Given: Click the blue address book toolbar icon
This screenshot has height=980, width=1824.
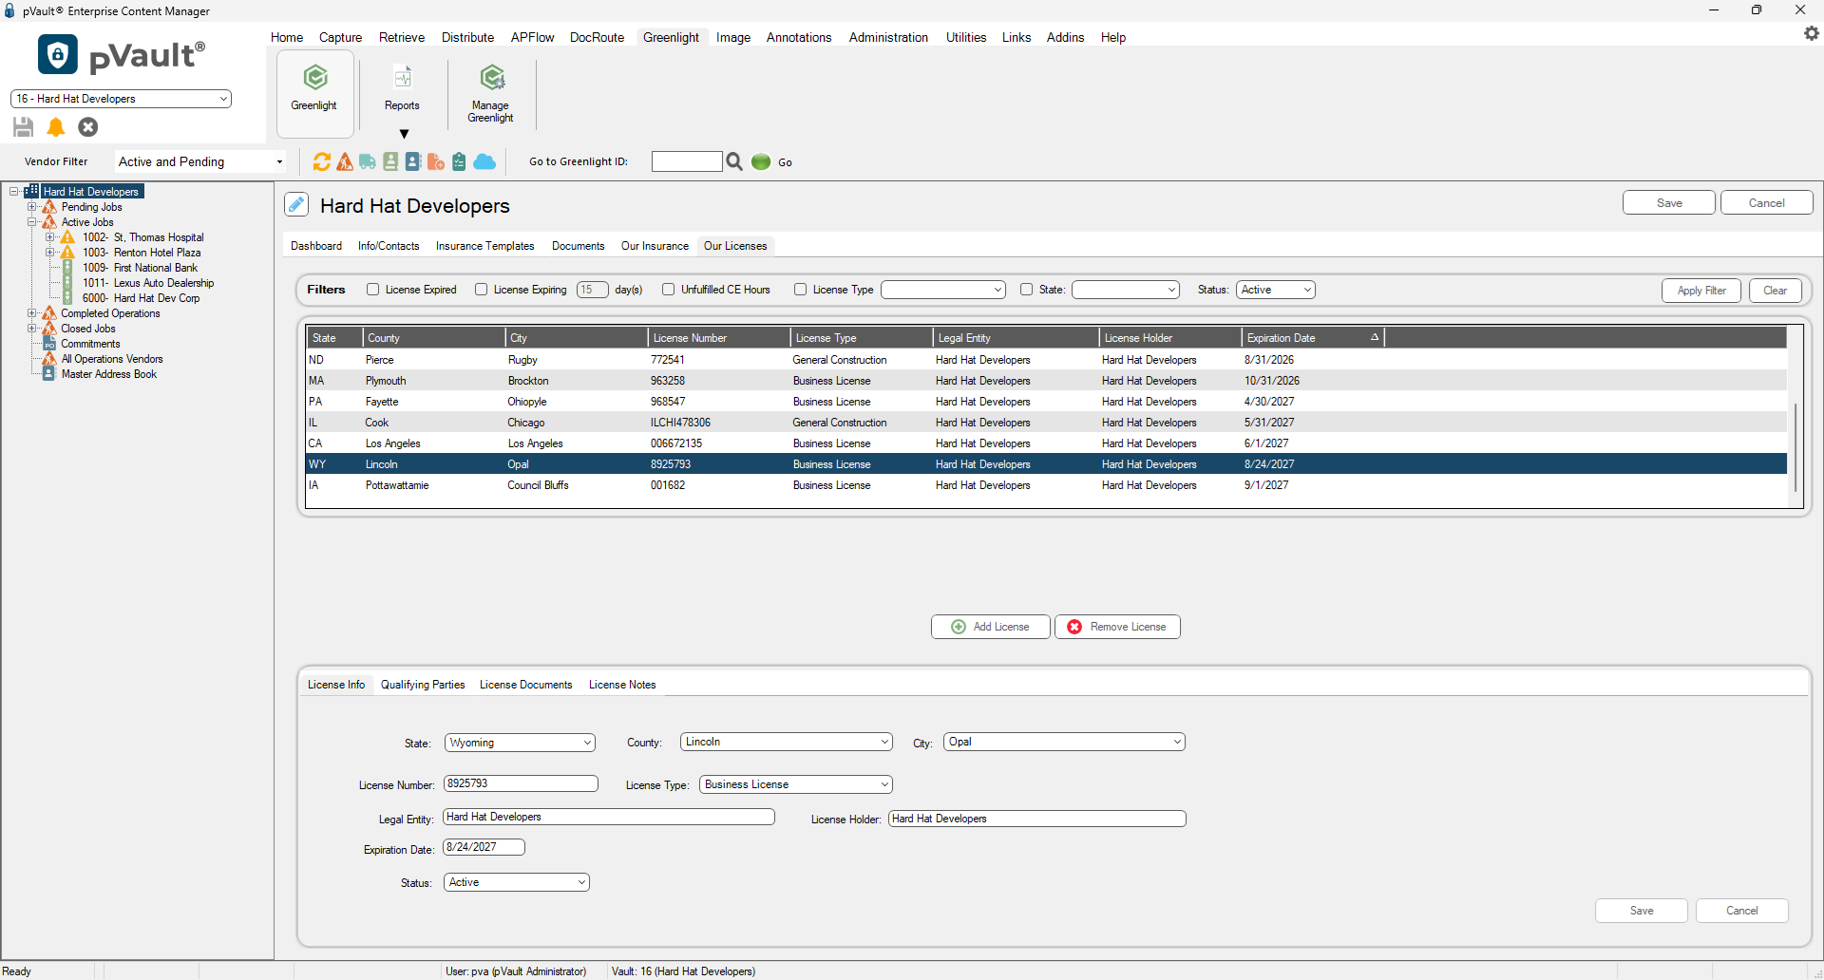Looking at the screenshot, I should pyautogui.click(x=413, y=161).
